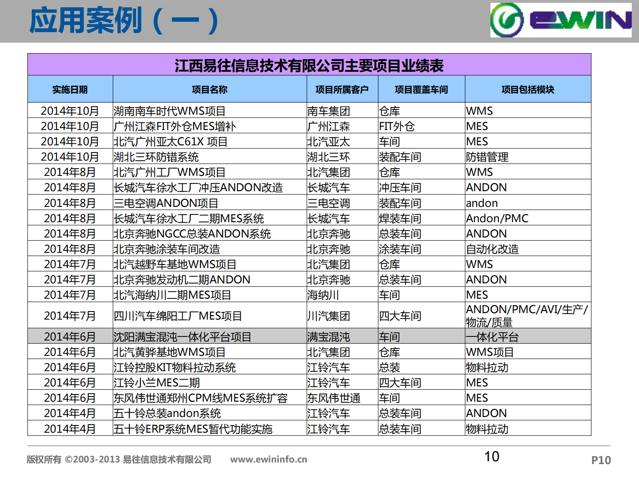
Task: Select cell 北汽广州亚太C61X 项目
Action: tap(209, 141)
